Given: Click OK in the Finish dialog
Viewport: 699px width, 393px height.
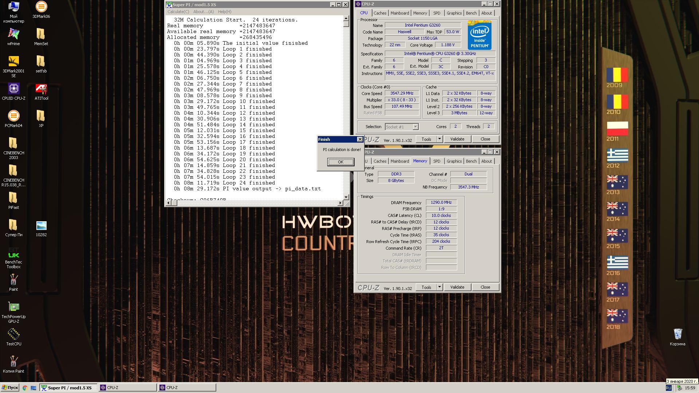Looking at the screenshot, I should pyautogui.click(x=340, y=162).
